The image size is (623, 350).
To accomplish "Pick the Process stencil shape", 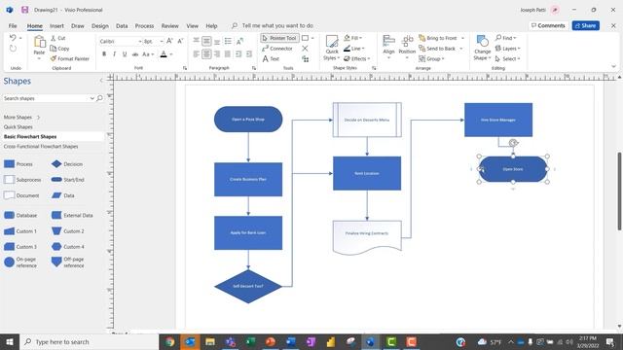I will [9, 164].
